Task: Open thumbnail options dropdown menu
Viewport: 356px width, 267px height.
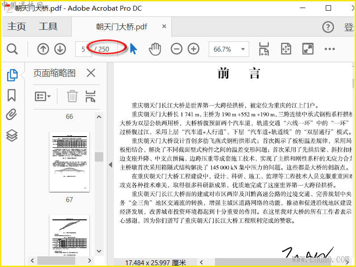Action: [x=42, y=96]
